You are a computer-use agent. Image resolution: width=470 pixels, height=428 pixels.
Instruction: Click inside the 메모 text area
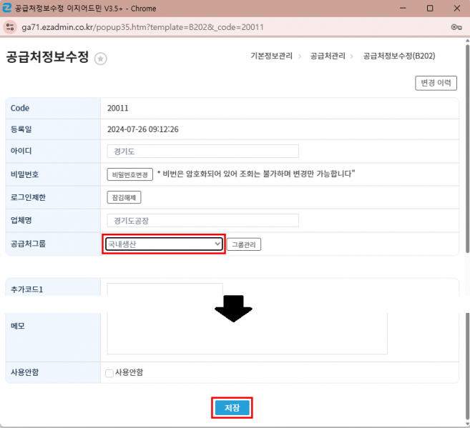247,334
